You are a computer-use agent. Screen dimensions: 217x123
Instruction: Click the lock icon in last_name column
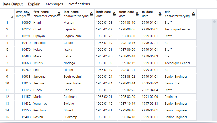pyautogui.click(x=91, y=14)
